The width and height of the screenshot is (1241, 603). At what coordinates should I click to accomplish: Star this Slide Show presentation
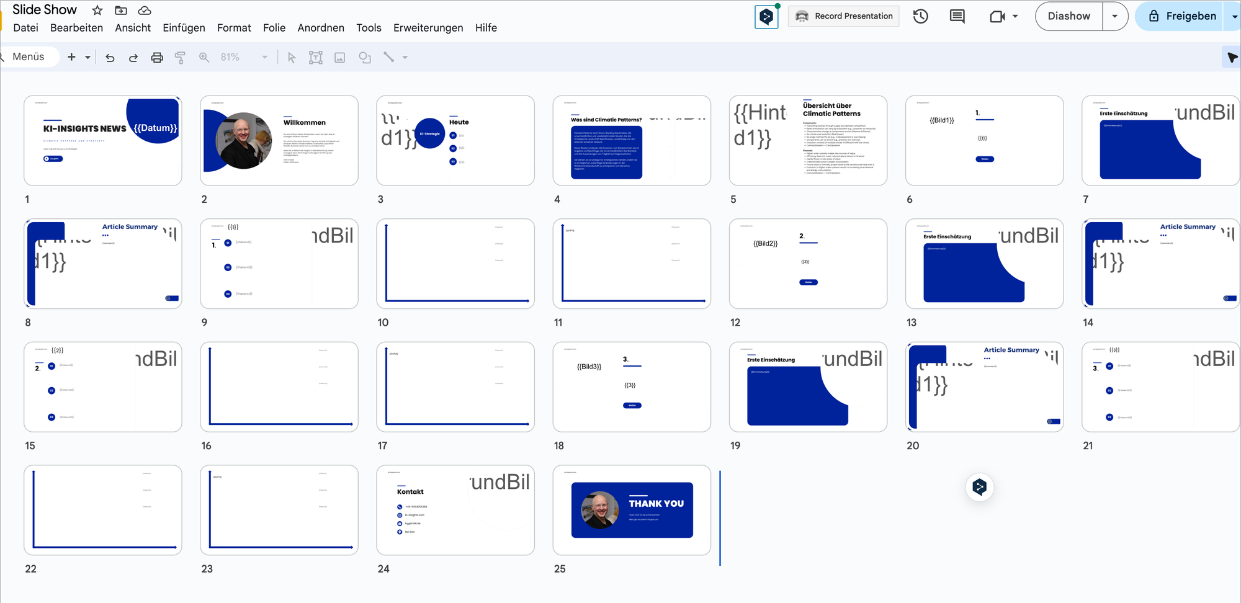[x=97, y=10]
